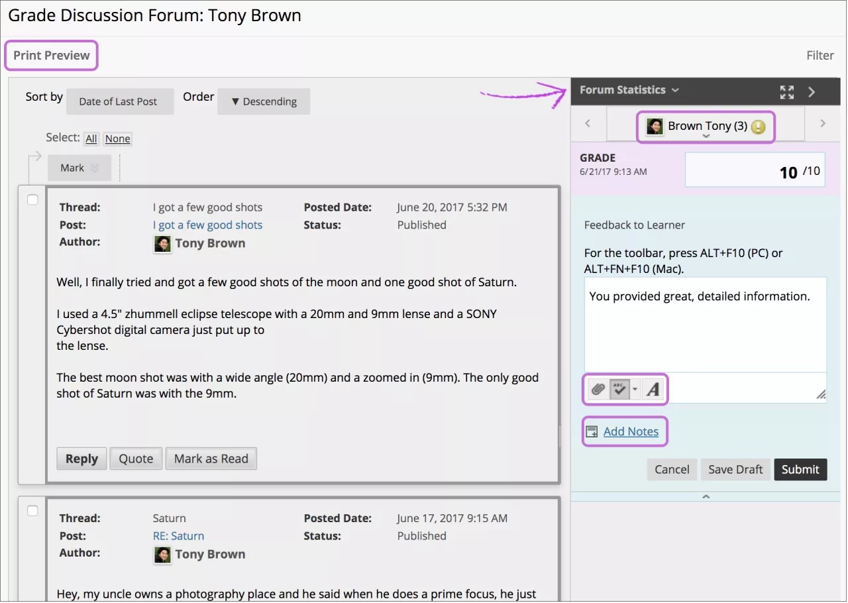Open the Date of Last Post dropdown

[x=120, y=101]
